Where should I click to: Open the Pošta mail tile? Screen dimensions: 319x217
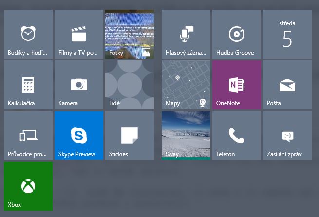click(287, 85)
